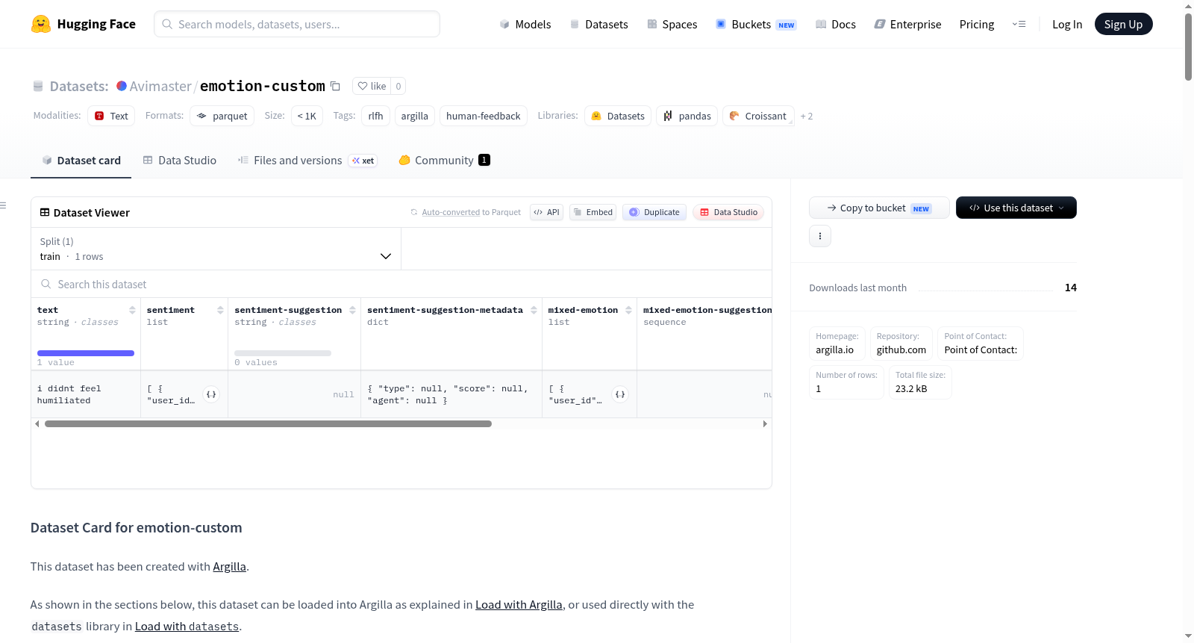
Task: Open Auto-converted to Parquet link
Action: tap(471, 212)
